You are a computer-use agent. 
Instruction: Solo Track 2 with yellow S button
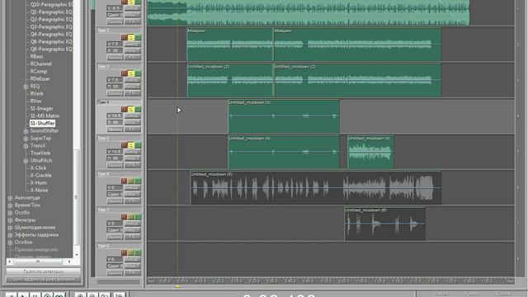(x=131, y=37)
